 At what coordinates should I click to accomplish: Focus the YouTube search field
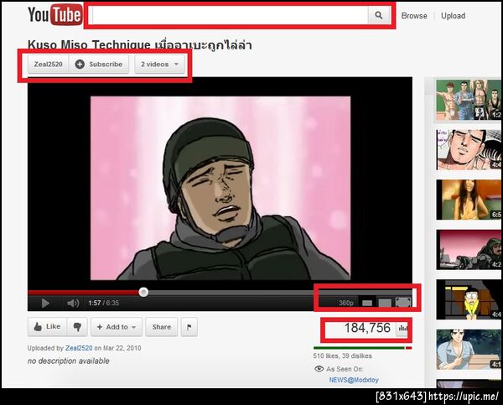coord(230,15)
